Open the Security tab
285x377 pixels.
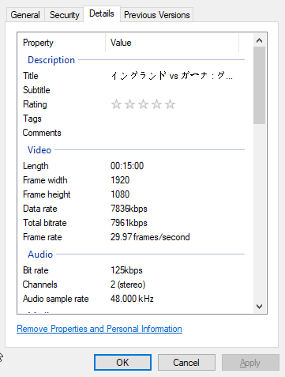pos(65,15)
